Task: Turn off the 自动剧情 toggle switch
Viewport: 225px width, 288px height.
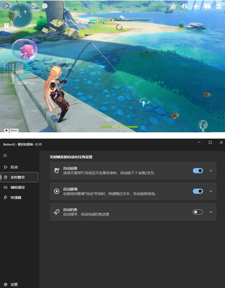Action: click(198, 191)
